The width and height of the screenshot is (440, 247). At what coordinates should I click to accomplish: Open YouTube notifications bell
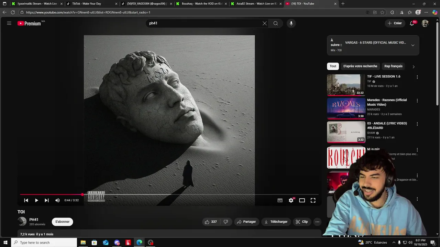click(x=412, y=23)
